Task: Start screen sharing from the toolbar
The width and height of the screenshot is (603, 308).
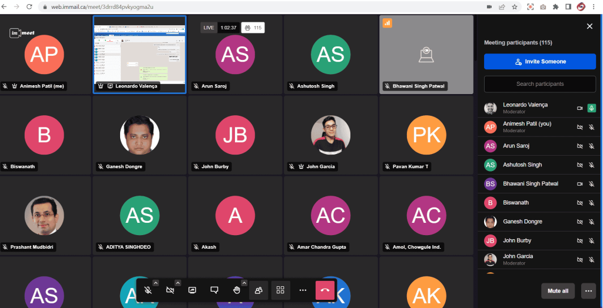Action: coord(192,290)
